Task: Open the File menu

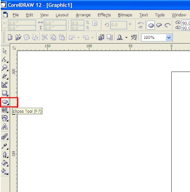Action: click(x=16, y=15)
